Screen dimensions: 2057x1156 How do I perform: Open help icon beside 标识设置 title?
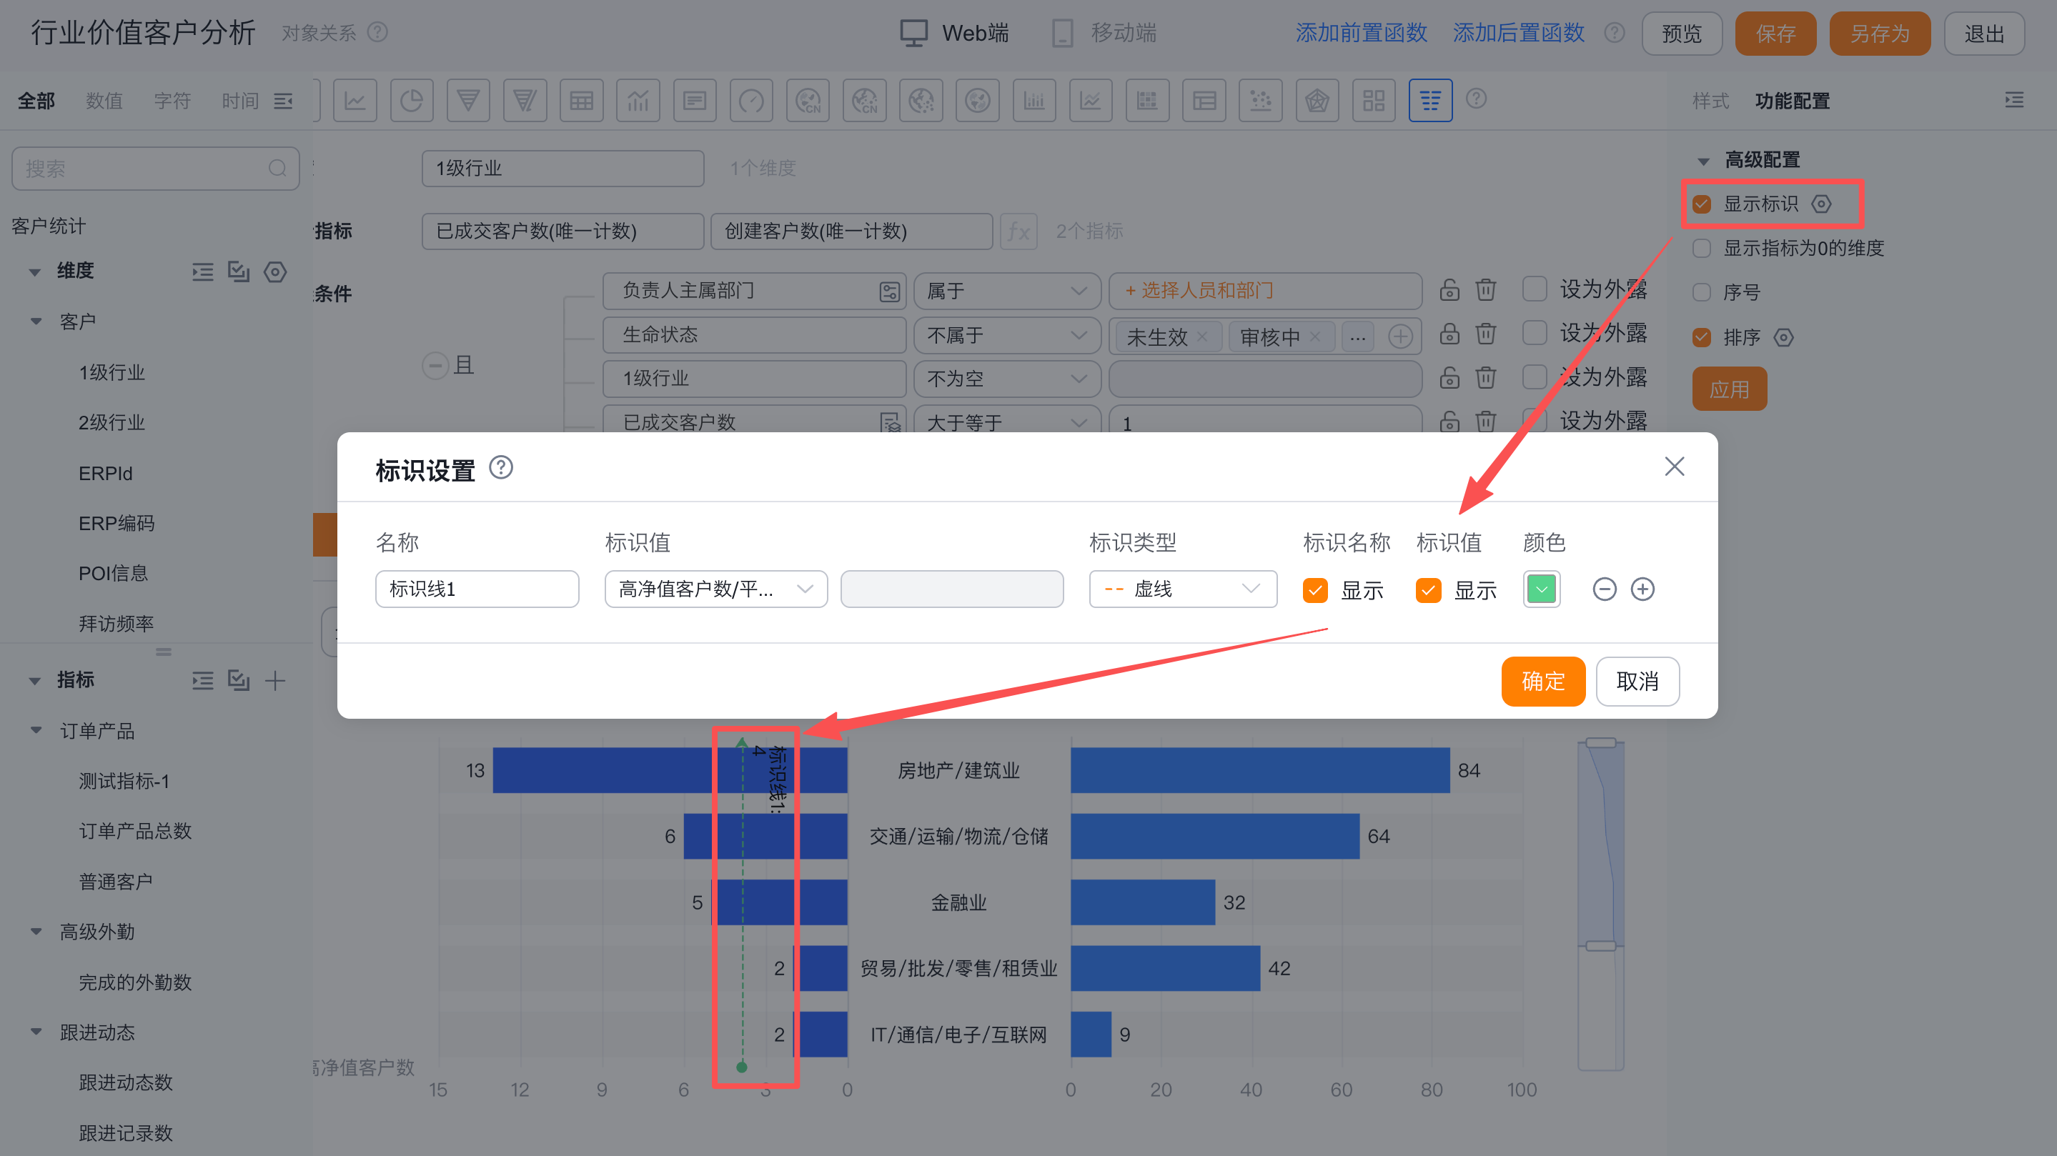click(501, 467)
